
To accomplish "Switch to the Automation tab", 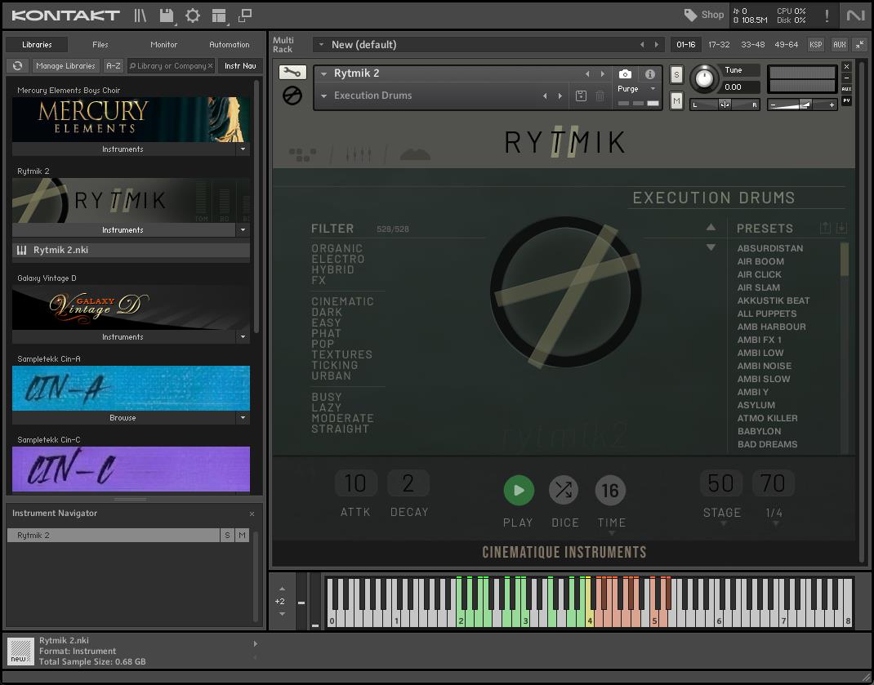I will tap(229, 45).
